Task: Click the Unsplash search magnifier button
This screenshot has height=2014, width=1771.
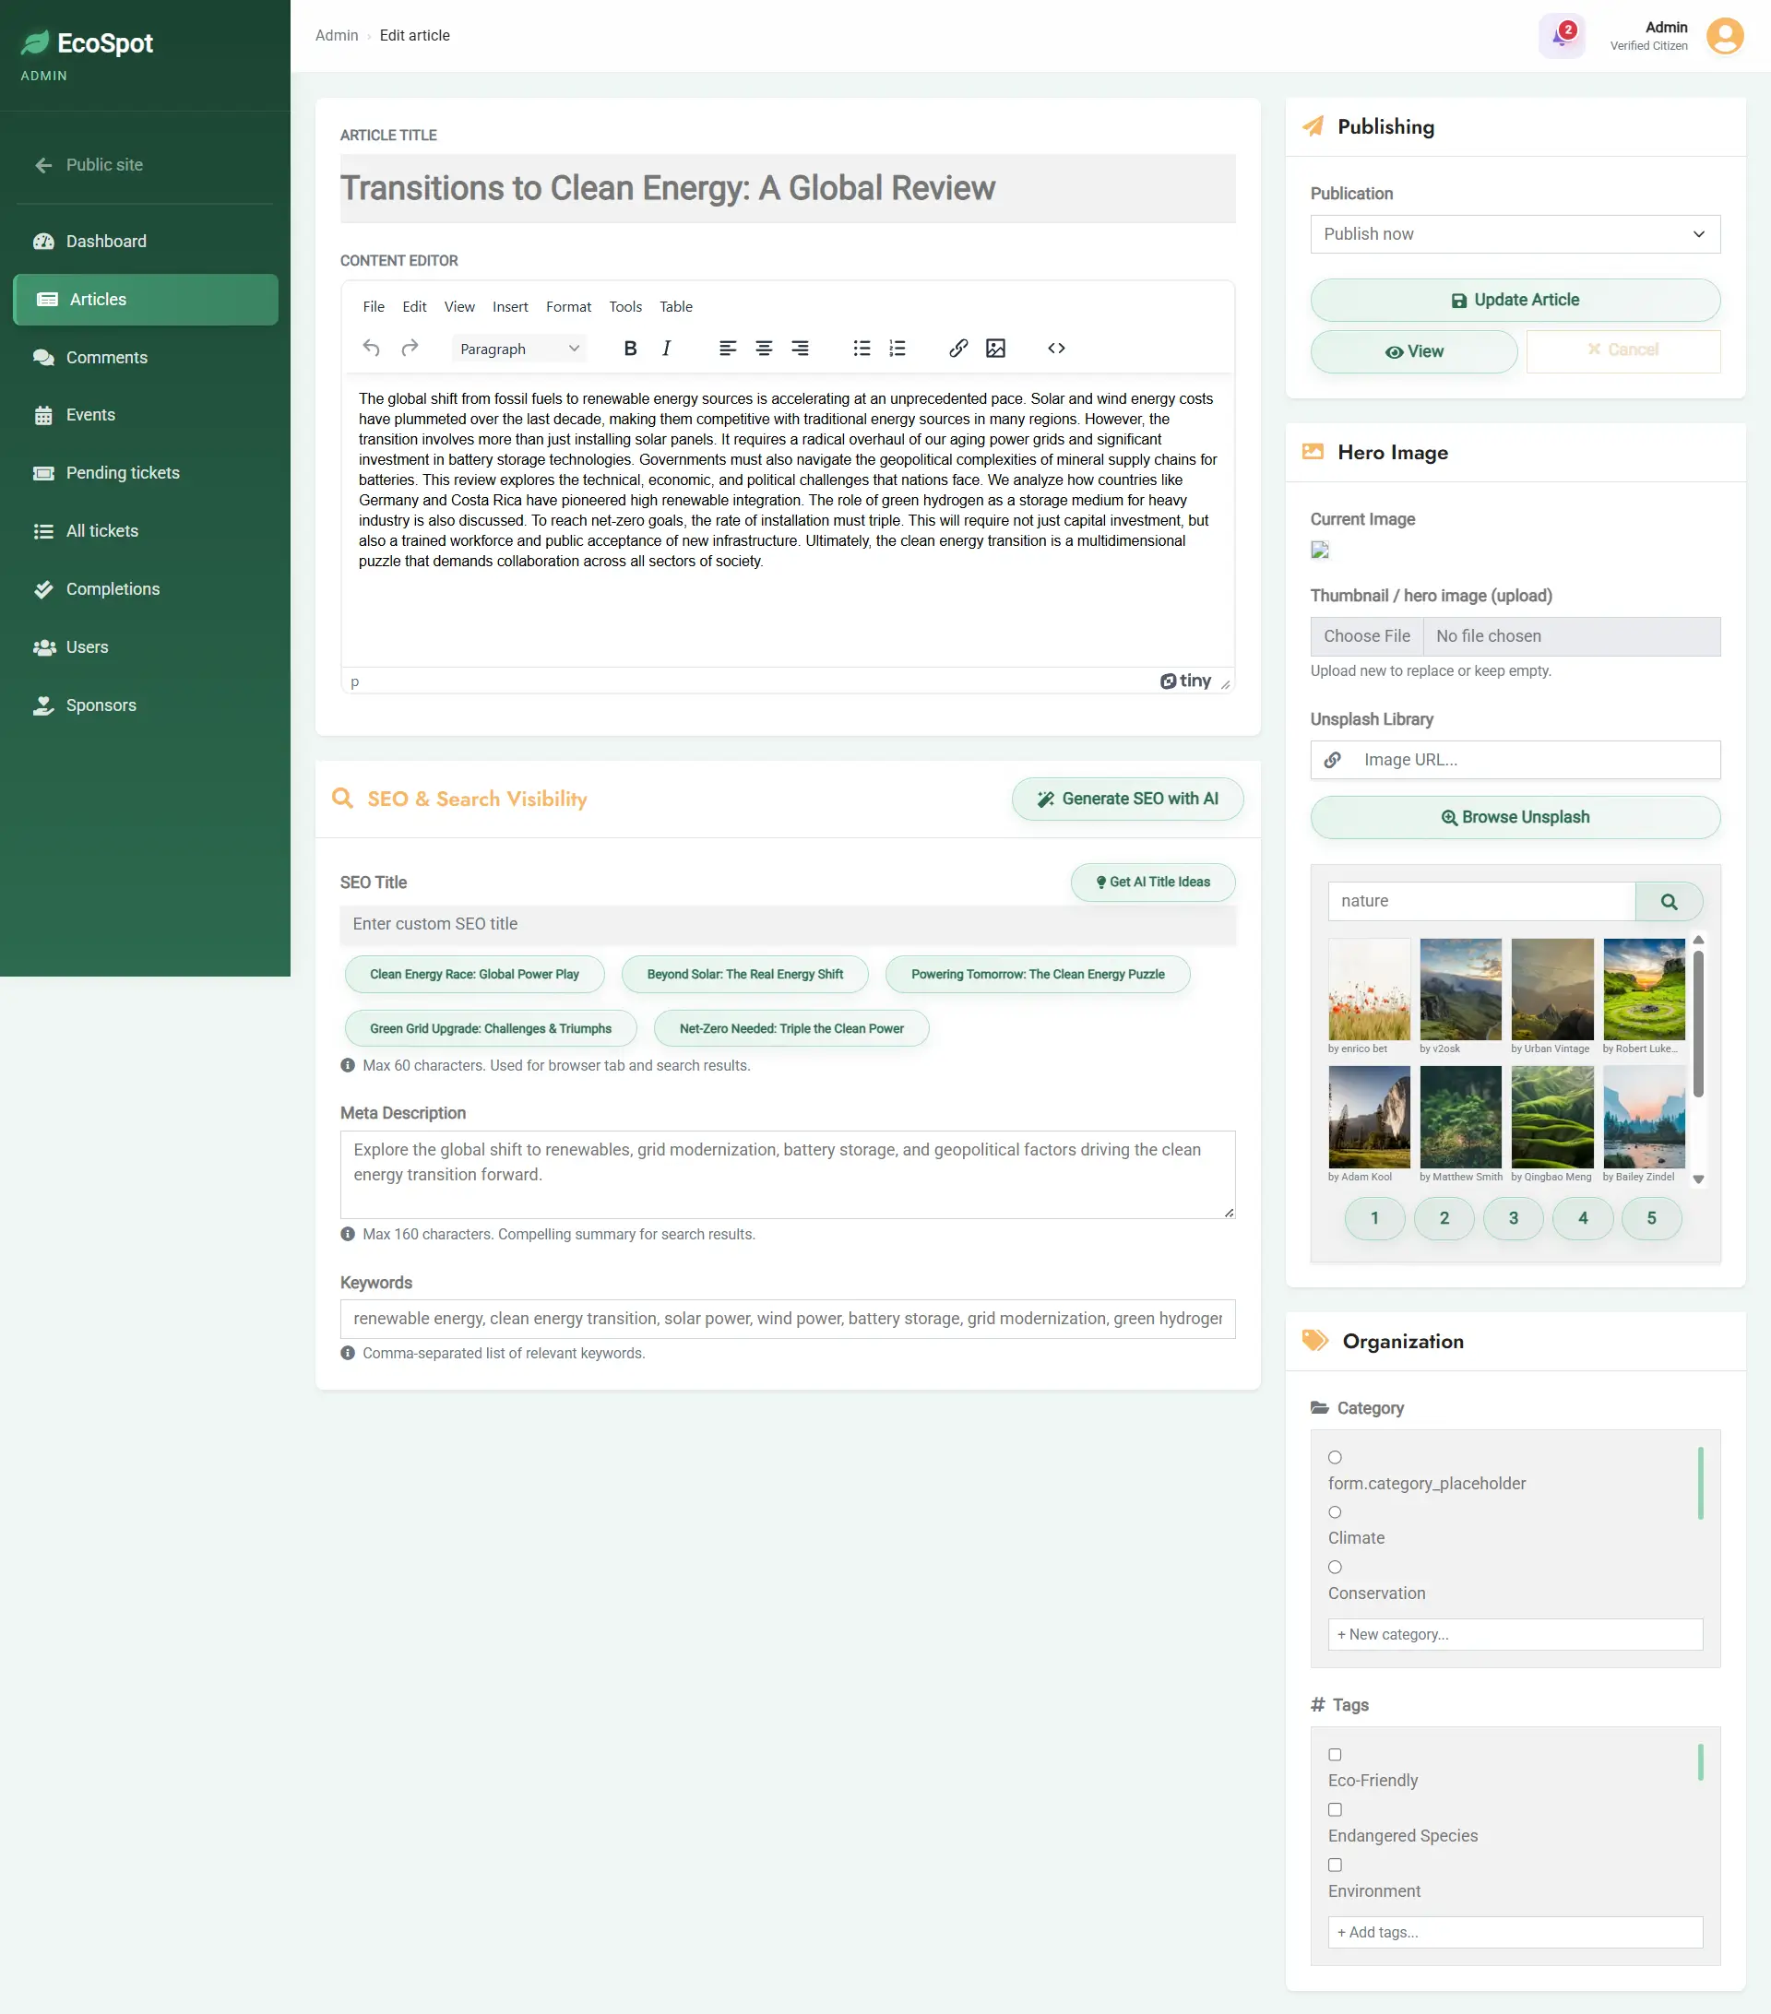Action: 1669,901
